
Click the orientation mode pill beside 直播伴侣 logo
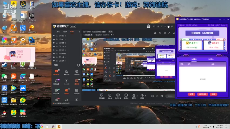point(73,26)
